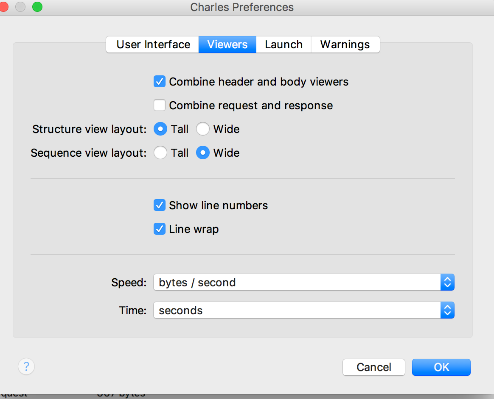Click the help question mark icon
The image size is (494, 399).
[x=26, y=366]
